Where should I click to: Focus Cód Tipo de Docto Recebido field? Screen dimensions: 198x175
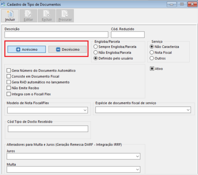click(48, 129)
